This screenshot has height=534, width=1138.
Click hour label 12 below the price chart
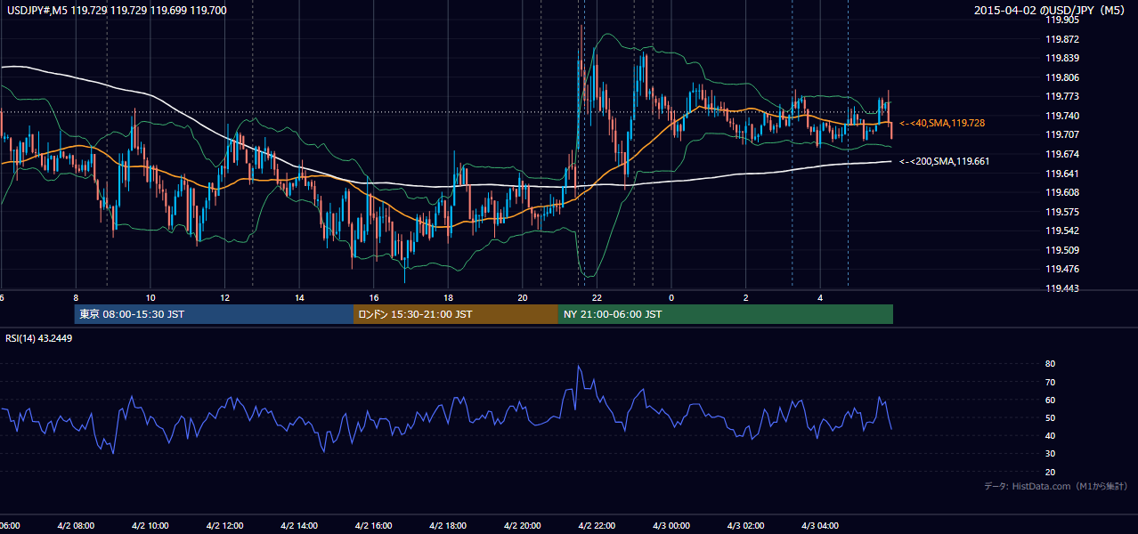point(225,297)
